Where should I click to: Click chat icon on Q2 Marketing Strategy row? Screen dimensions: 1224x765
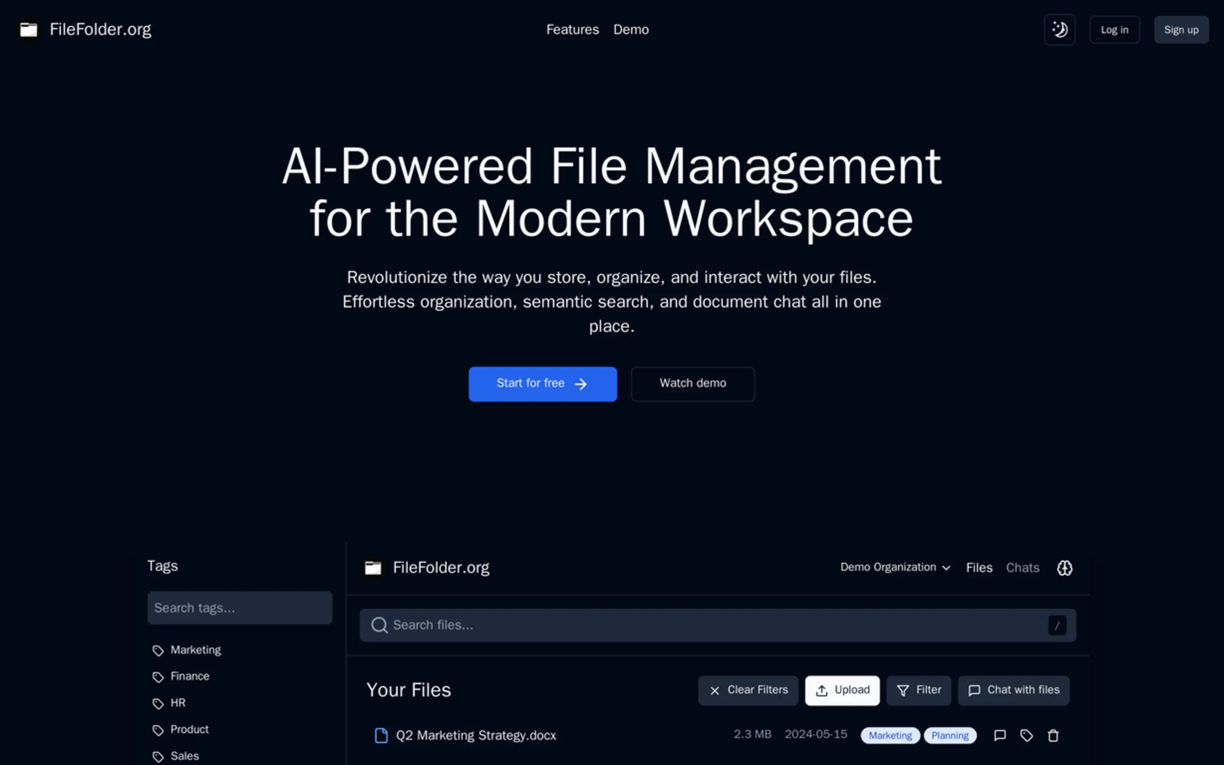(x=999, y=735)
